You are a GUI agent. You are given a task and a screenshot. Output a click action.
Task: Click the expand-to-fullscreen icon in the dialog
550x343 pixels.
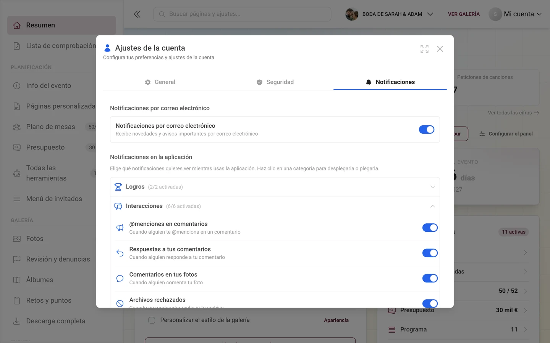click(x=424, y=49)
